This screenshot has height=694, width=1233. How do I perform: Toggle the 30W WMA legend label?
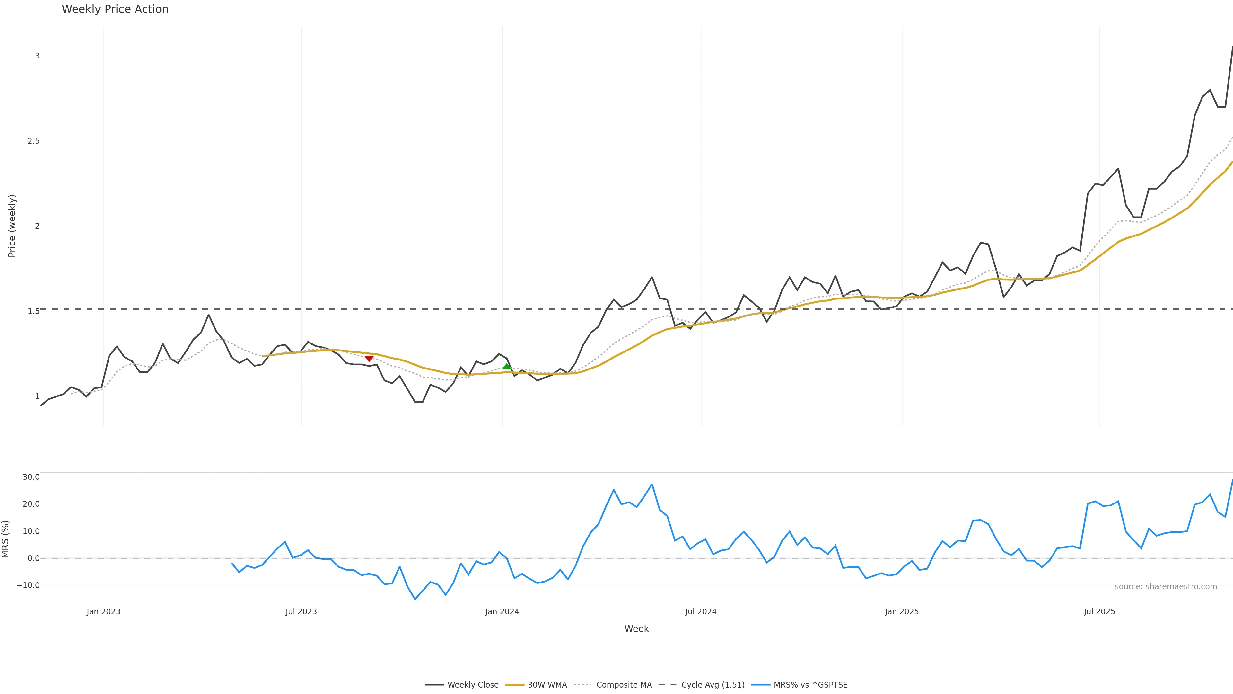pyautogui.click(x=547, y=685)
